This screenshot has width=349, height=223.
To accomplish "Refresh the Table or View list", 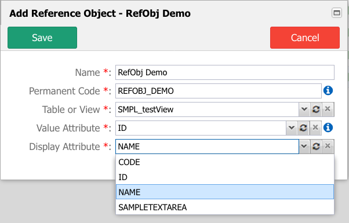I will pos(316,109).
